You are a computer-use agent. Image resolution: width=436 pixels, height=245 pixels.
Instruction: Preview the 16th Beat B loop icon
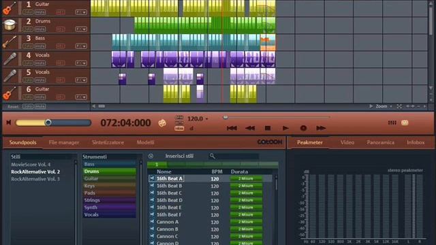pos(152,186)
